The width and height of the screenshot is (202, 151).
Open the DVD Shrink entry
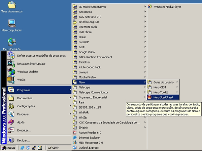coord(109,32)
